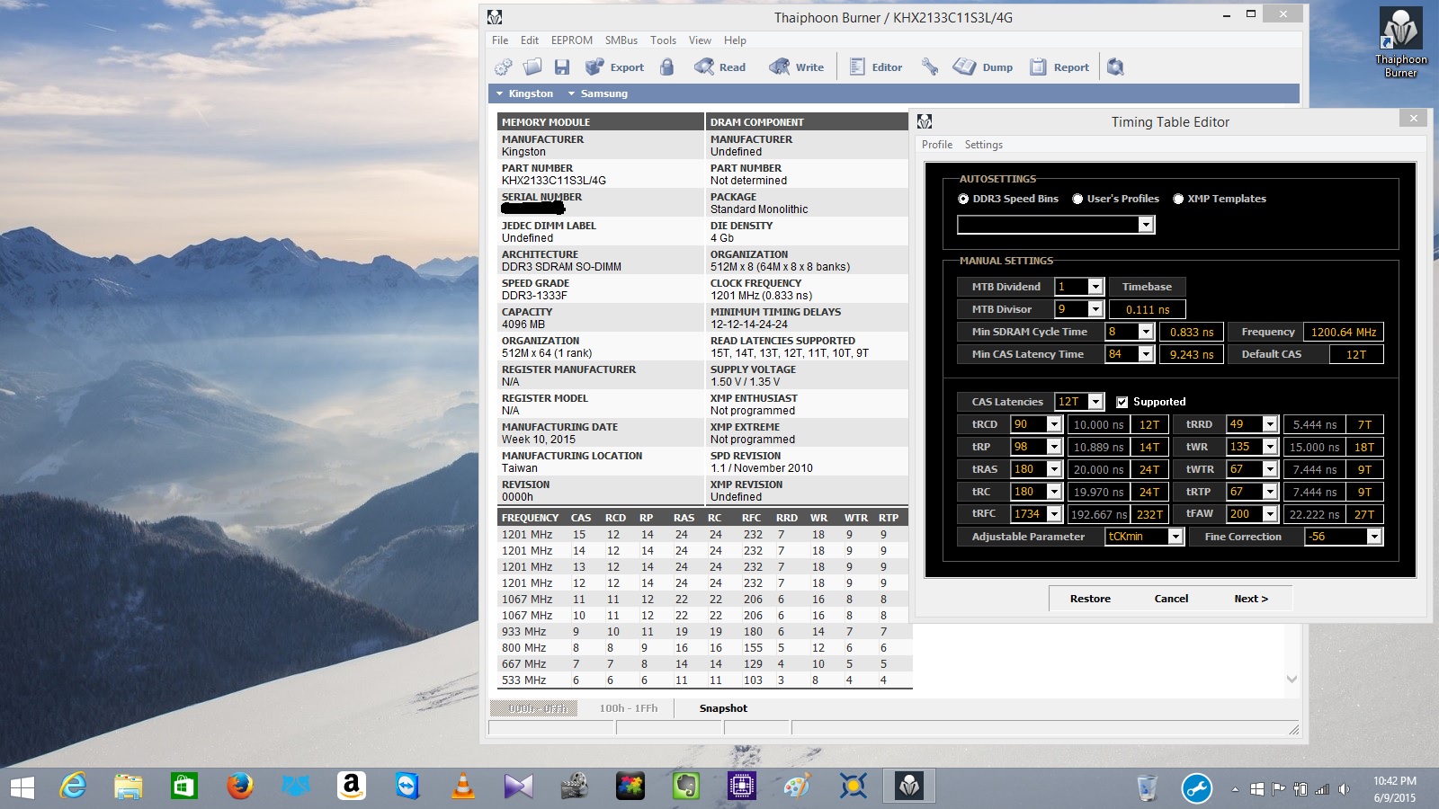
Task: Open Profile menu in Timing Table Editor
Action: [937, 145]
